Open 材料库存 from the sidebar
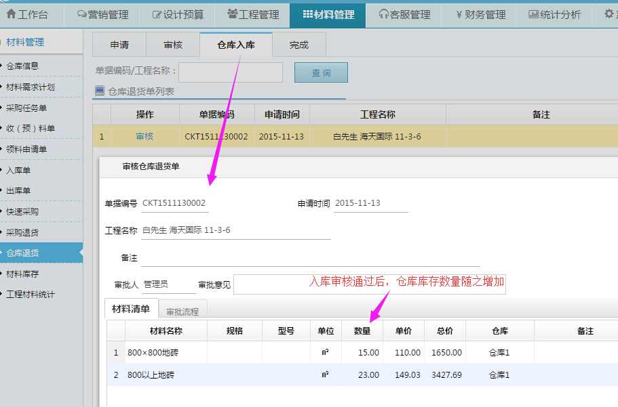Viewport: 618px width, 407px height. [31, 274]
